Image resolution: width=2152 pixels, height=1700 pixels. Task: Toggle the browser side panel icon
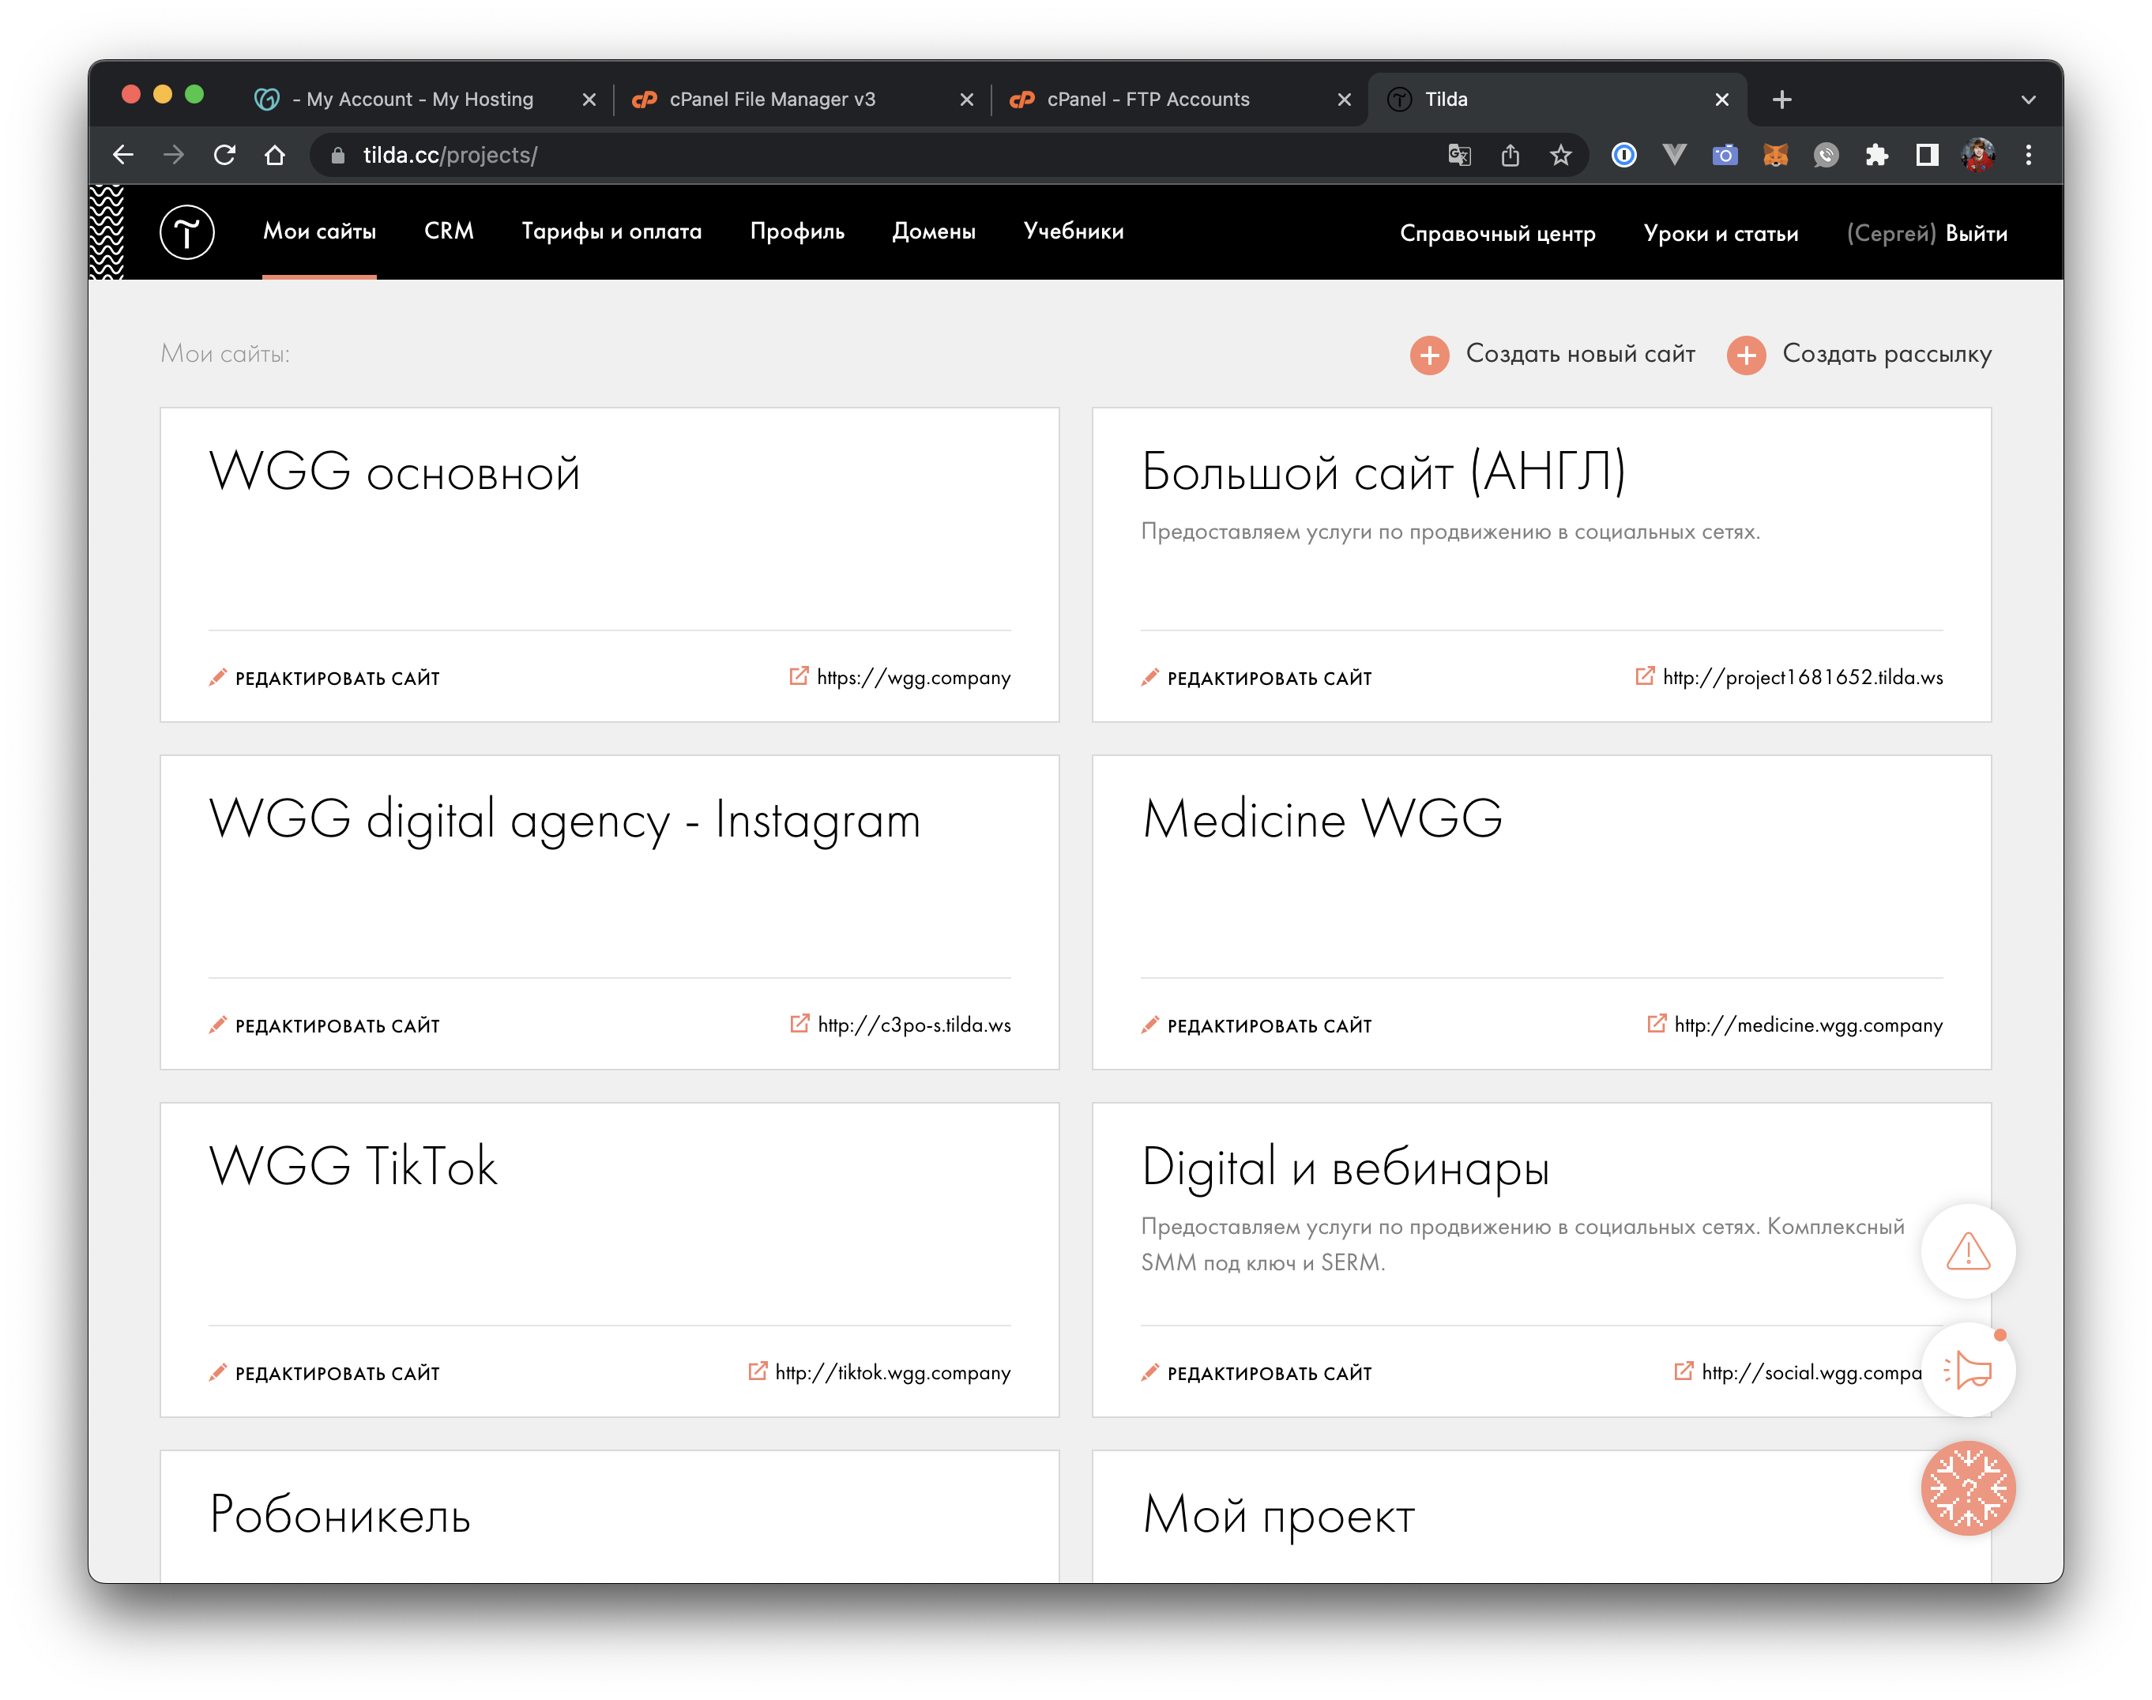coord(1927,156)
